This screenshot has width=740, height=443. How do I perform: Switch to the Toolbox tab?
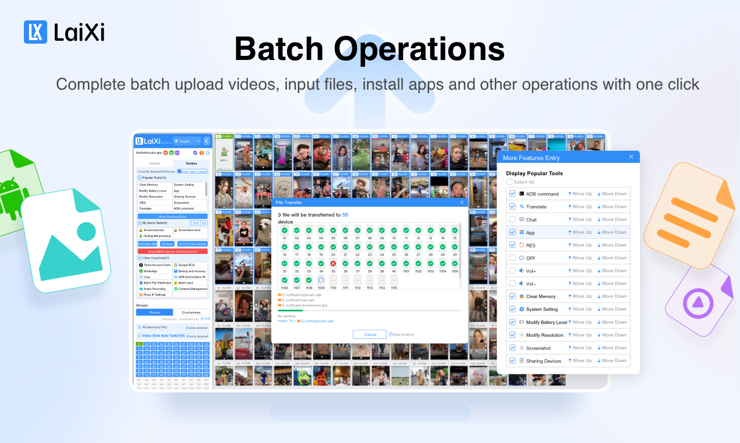pos(192,164)
